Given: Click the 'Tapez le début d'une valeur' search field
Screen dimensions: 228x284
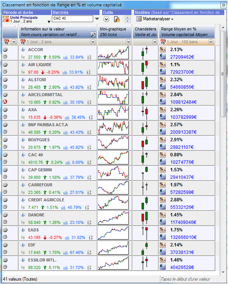Looking at the screenshot, I should 193,279.
